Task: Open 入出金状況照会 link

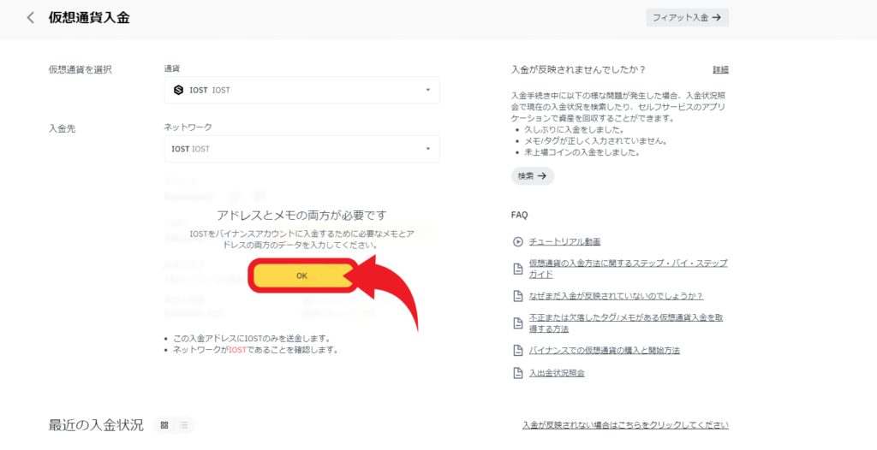Action: 557,373
